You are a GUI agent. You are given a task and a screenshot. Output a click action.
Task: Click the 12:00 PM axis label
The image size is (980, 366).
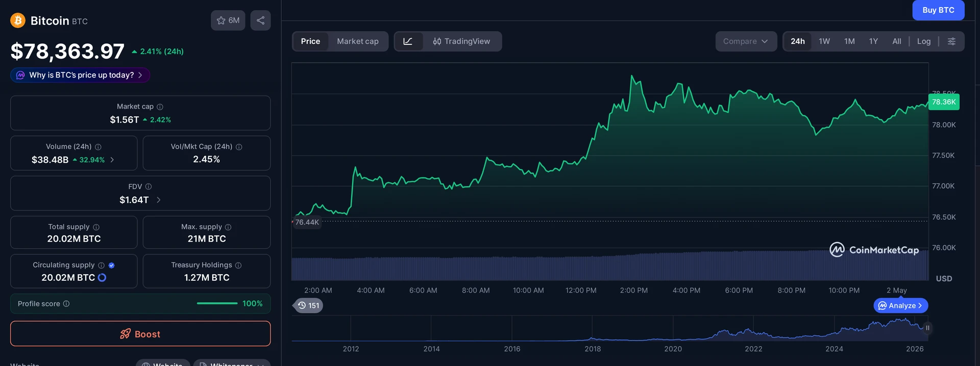point(581,291)
